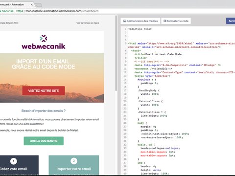Open a new browser tab
This screenshot has width=235, height=176.
click(x=39, y=5)
